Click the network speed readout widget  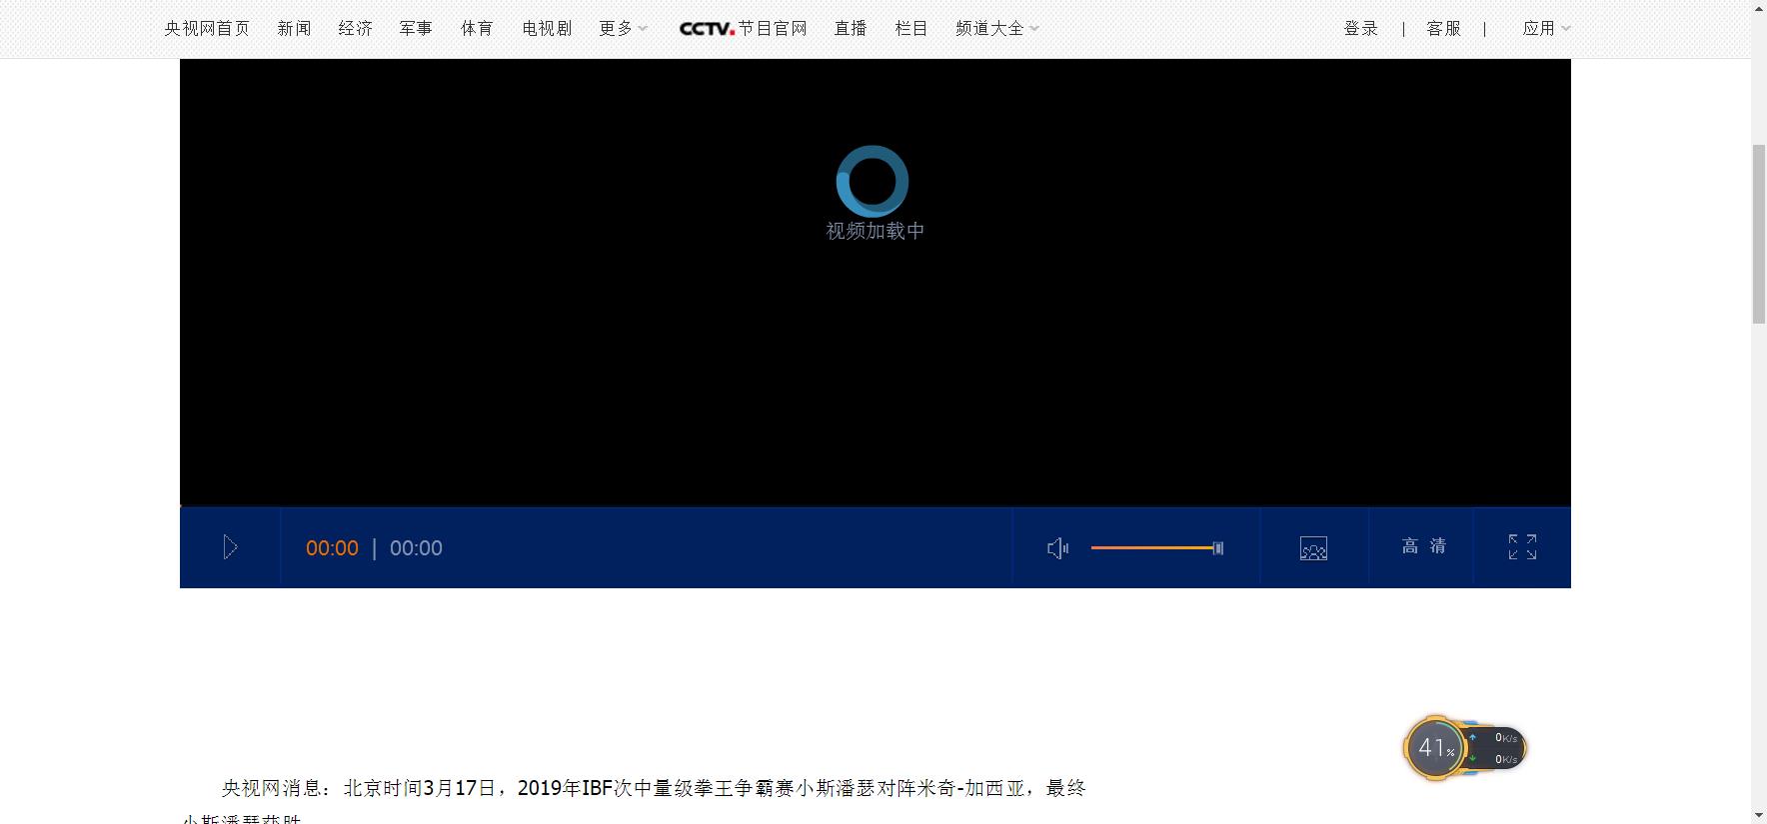1496,748
